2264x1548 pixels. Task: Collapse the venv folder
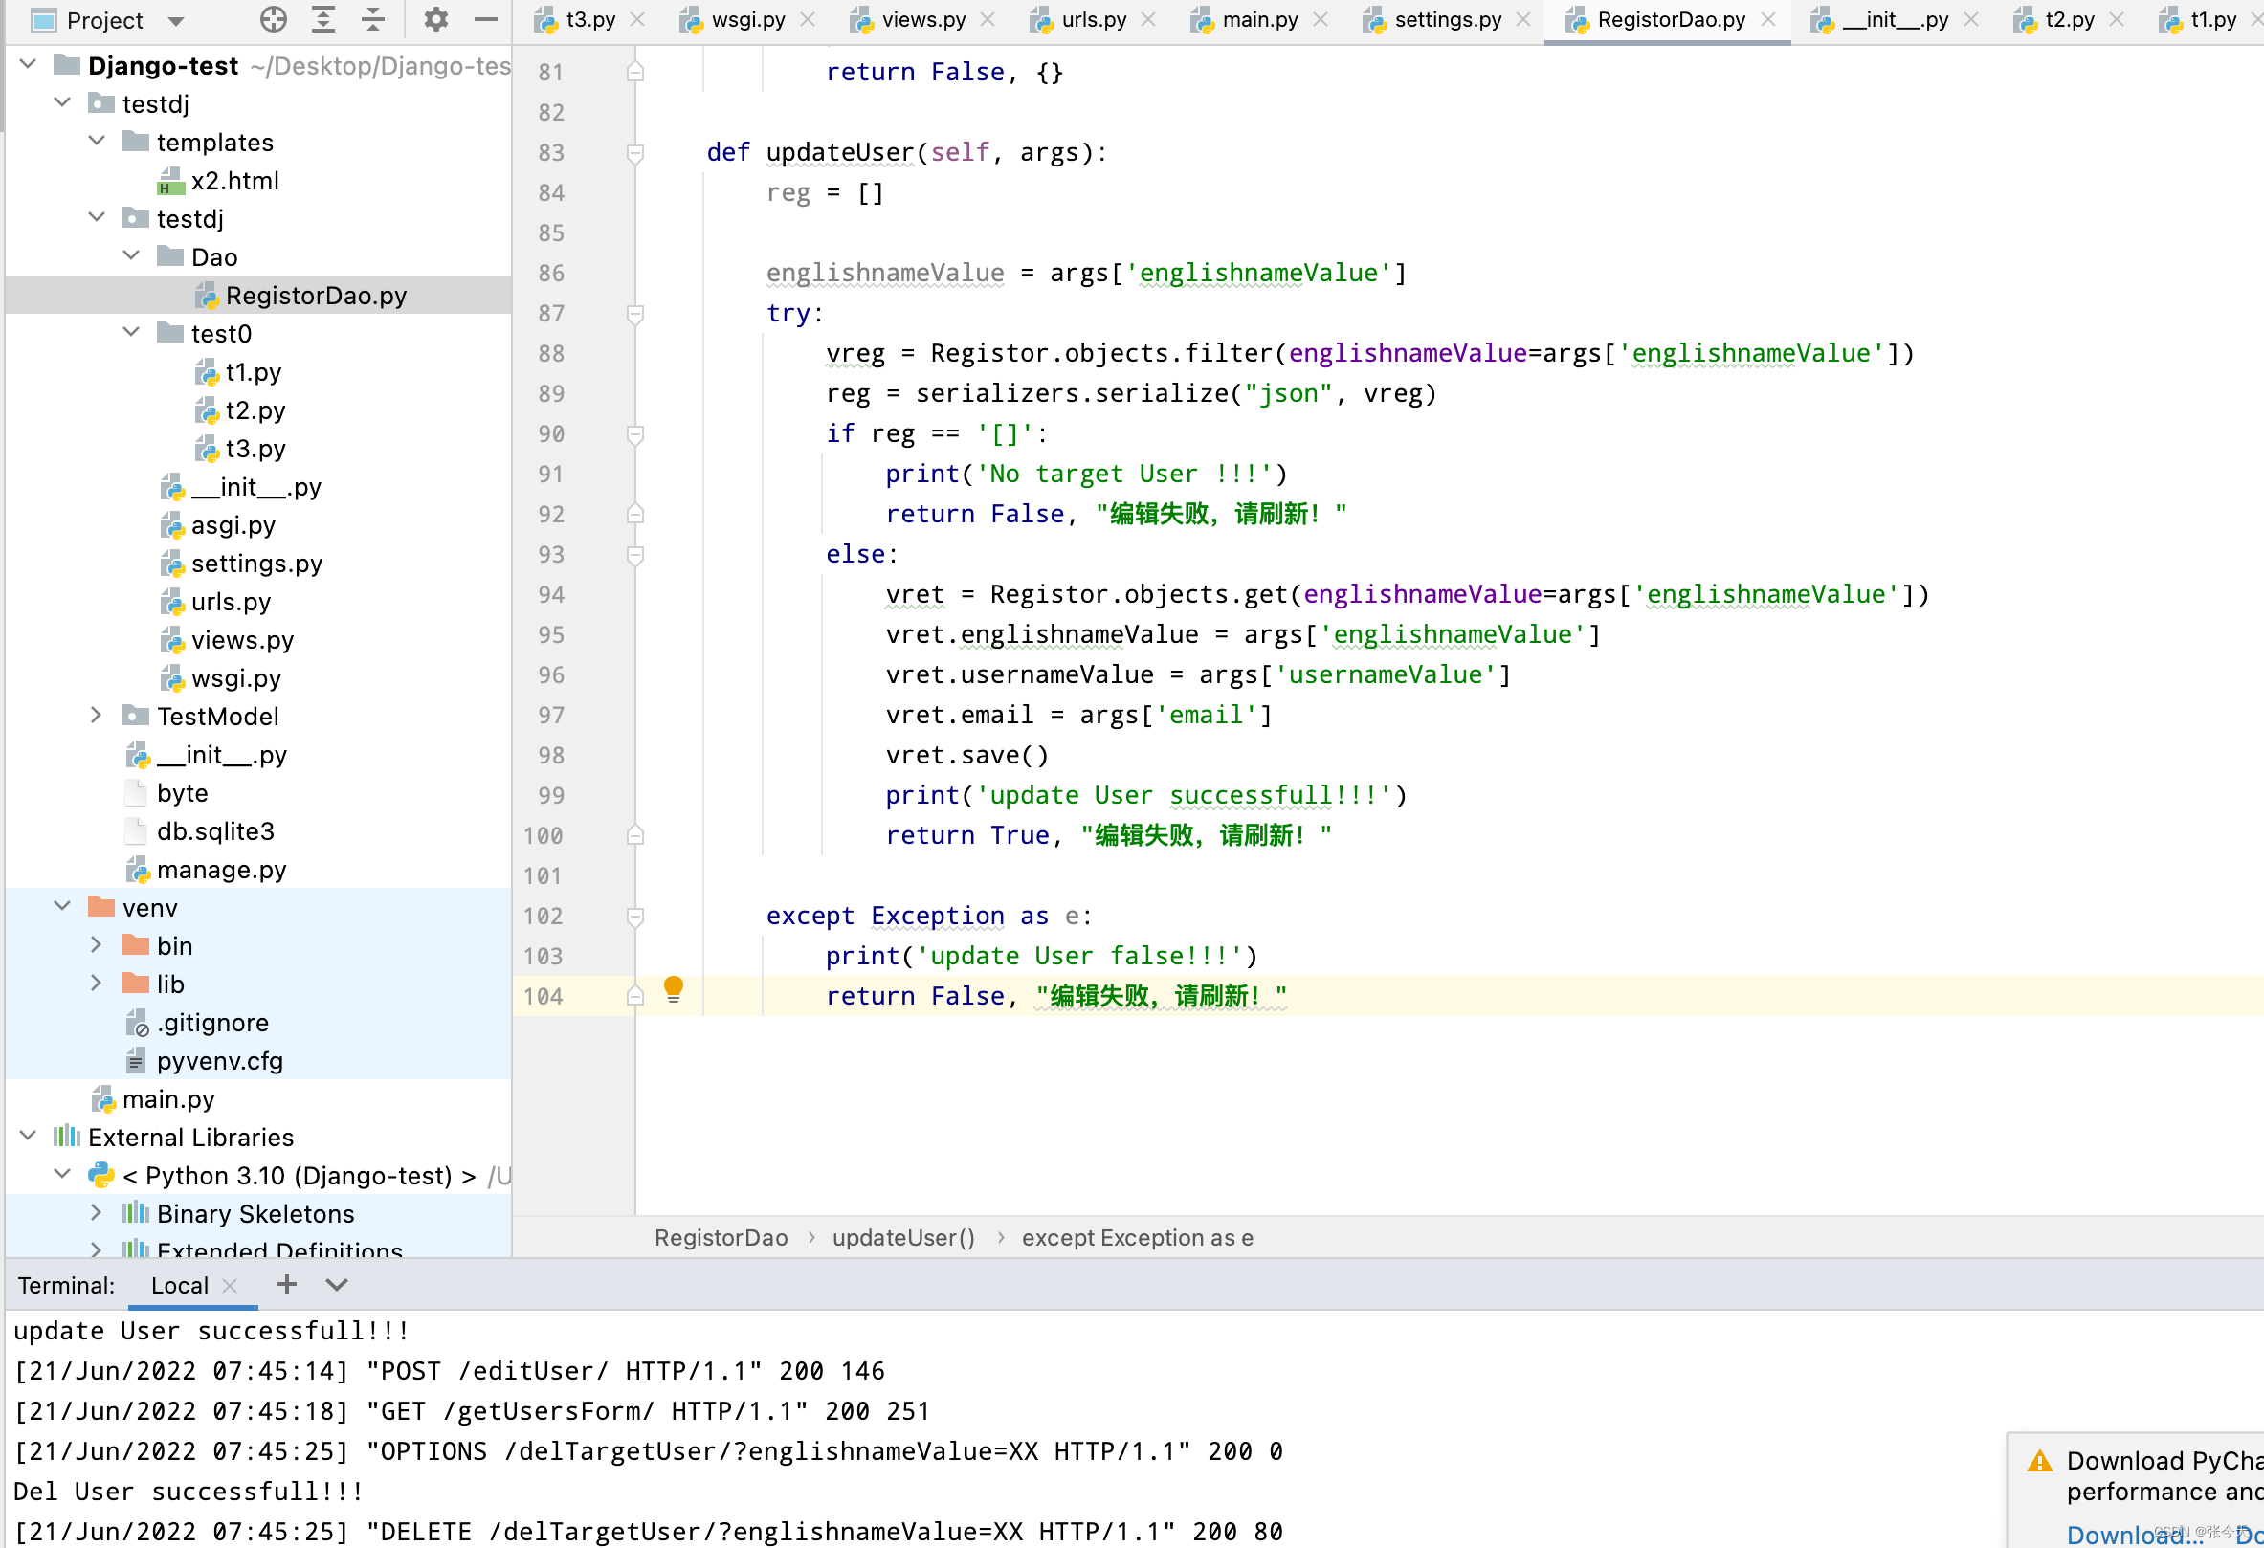(x=62, y=907)
